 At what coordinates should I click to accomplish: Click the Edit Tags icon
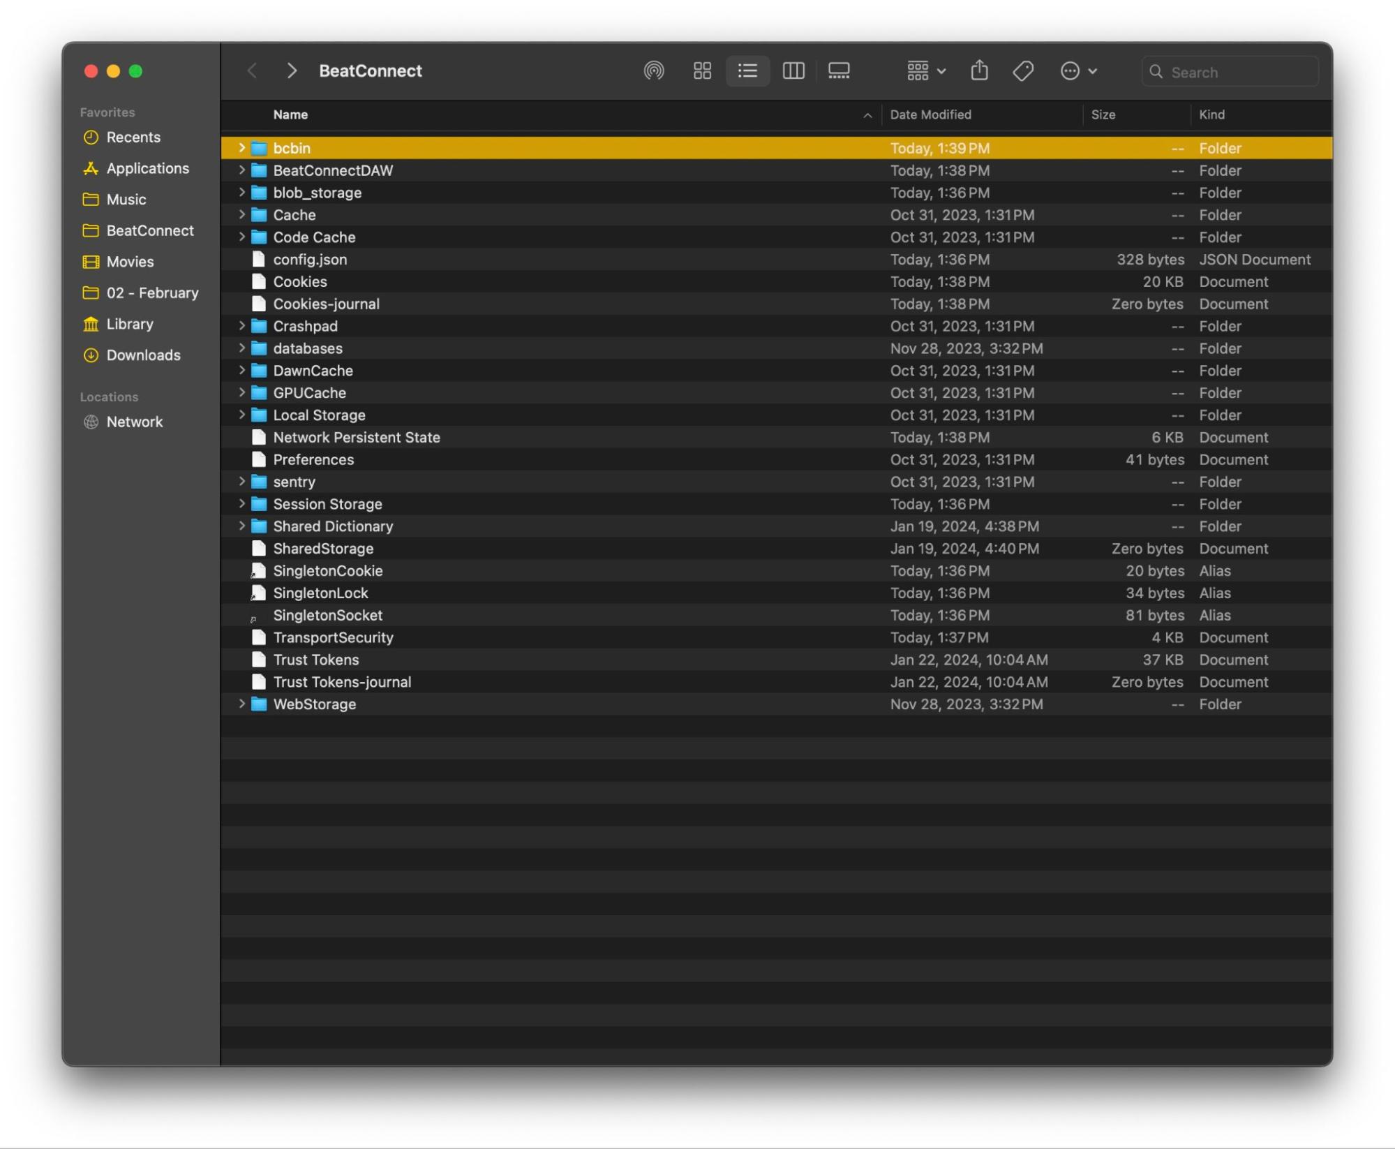(x=1023, y=71)
